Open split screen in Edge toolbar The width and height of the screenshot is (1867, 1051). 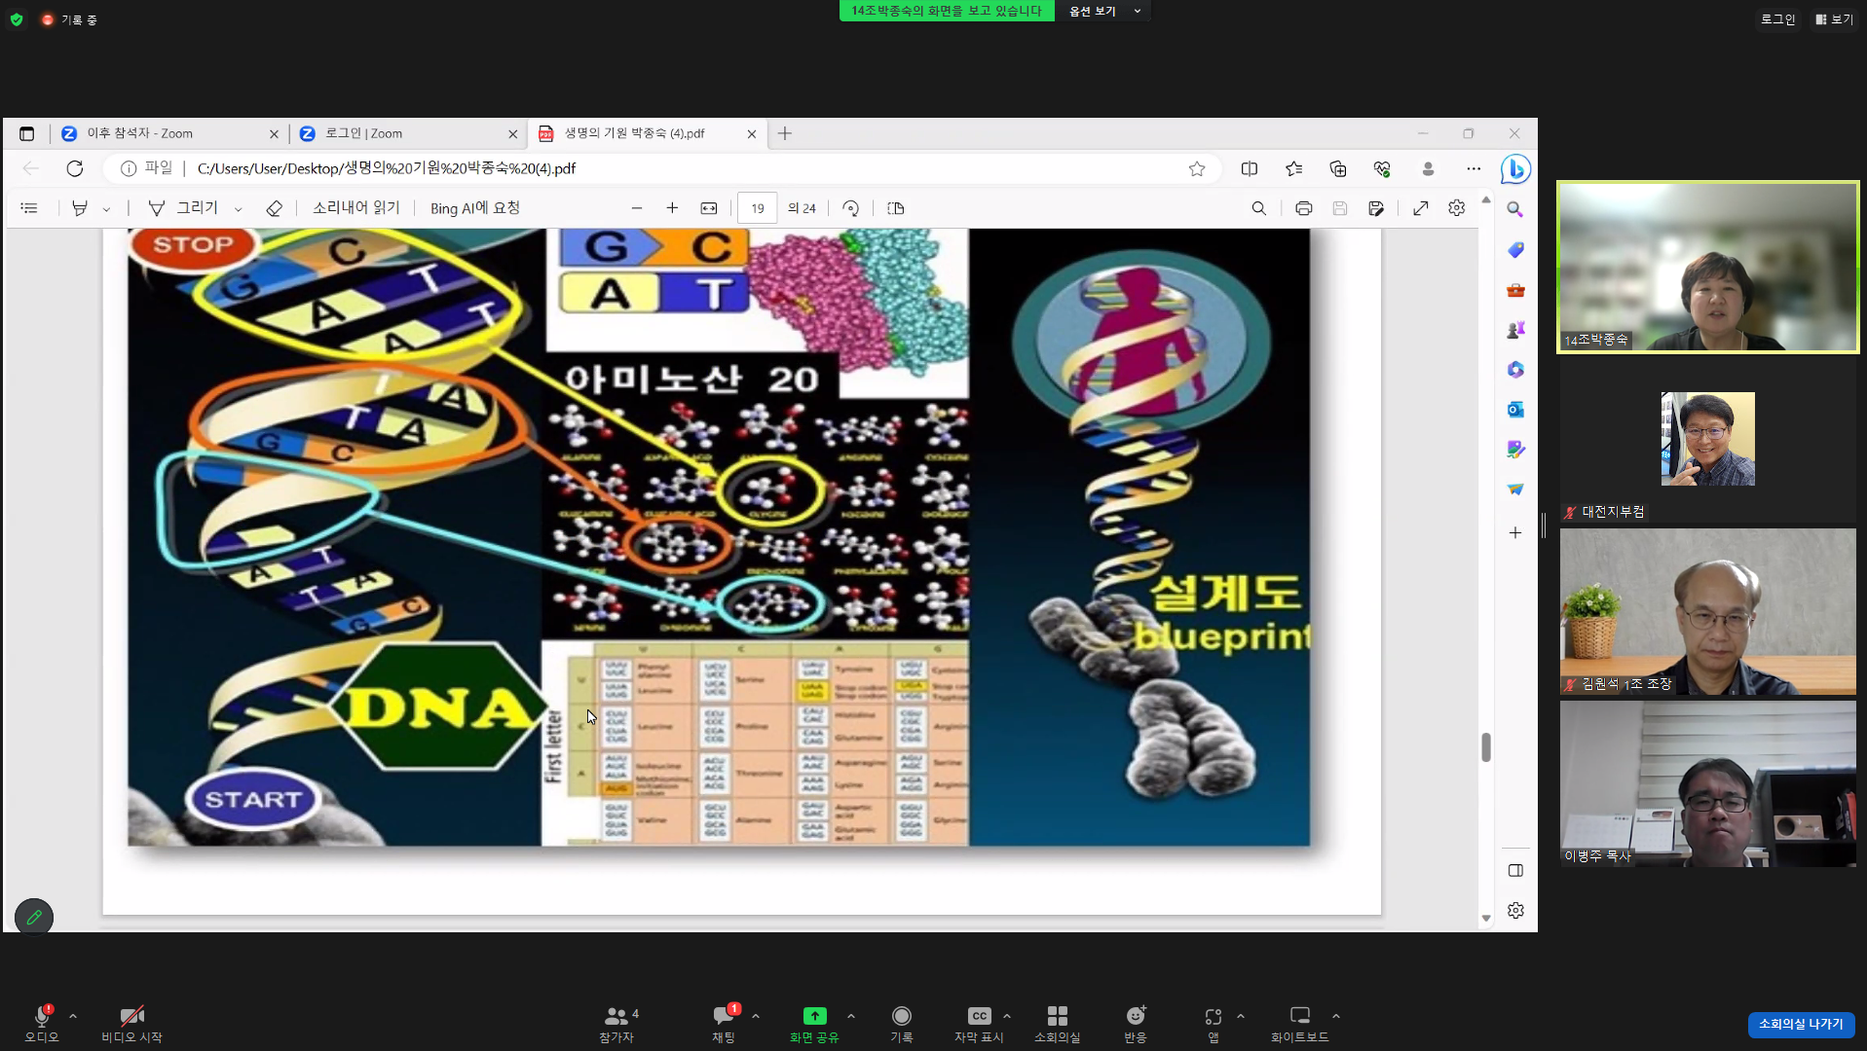(x=1250, y=168)
